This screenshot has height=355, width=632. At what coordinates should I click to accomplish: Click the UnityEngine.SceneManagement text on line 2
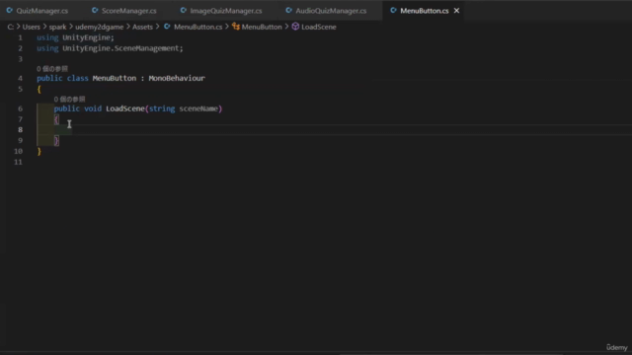pos(120,48)
